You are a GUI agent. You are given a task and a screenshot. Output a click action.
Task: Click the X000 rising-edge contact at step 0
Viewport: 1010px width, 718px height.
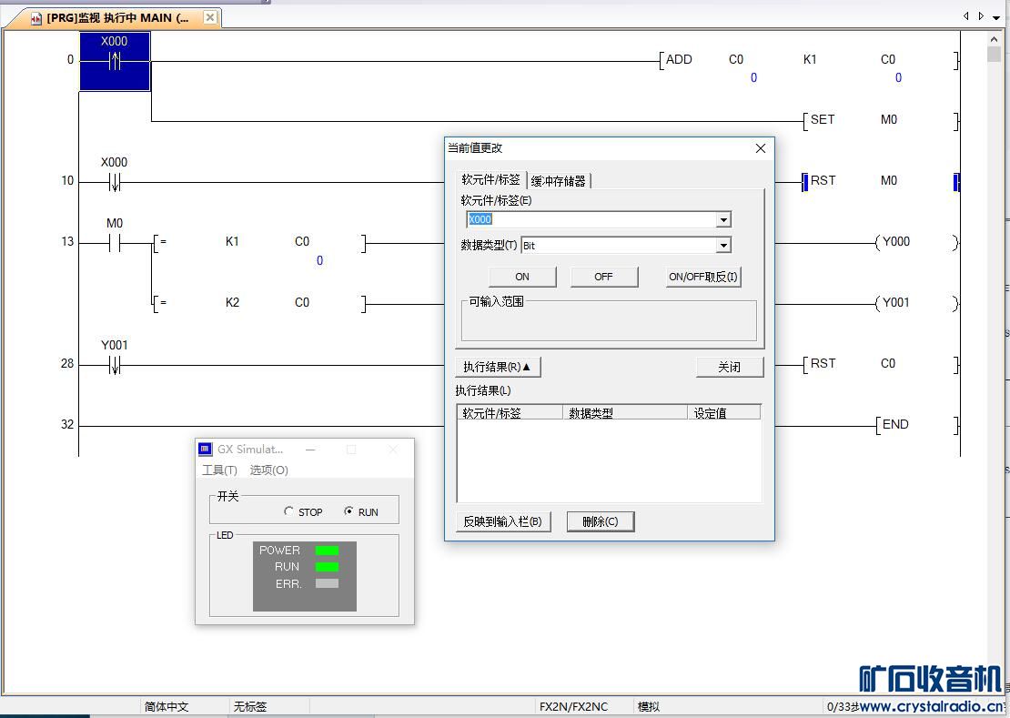[115, 62]
